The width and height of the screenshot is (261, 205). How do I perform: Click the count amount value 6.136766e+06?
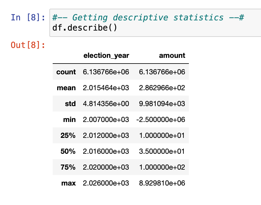162,72
